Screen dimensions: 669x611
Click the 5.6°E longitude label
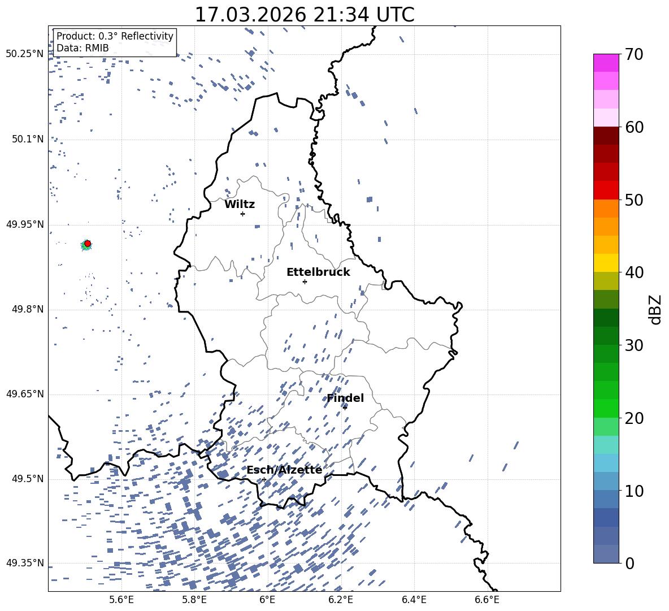pyautogui.click(x=121, y=600)
